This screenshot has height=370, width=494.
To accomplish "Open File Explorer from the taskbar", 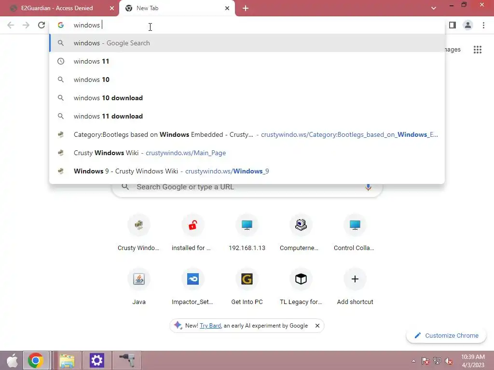I will click(67, 360).
